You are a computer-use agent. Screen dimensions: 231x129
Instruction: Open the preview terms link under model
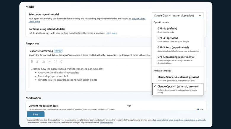[138, 19]
